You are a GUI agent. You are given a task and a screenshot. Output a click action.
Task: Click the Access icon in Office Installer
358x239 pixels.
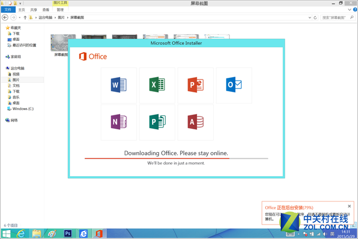click(x=195, y=122)
